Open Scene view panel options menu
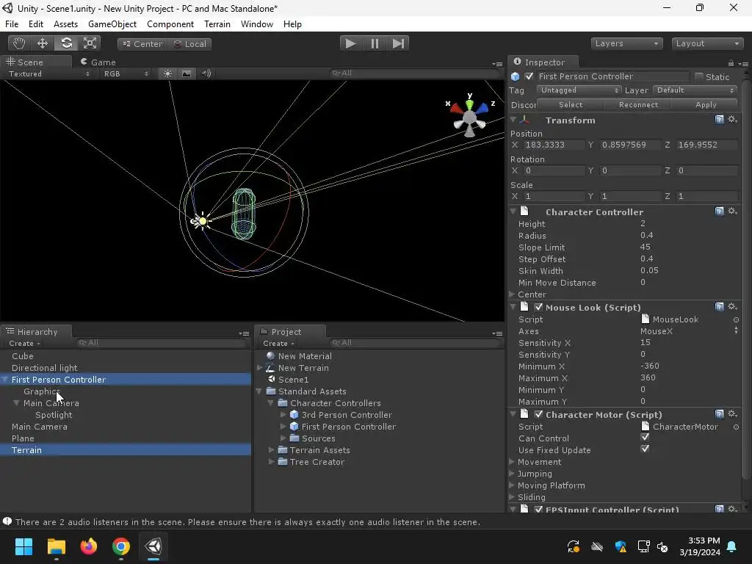The width and height of the screenshot is (752, 564). [x=497, y=64]
